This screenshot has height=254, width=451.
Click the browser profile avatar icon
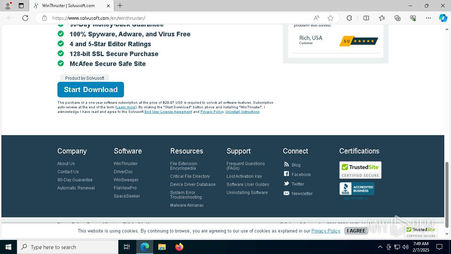click(x=8, y=6)
